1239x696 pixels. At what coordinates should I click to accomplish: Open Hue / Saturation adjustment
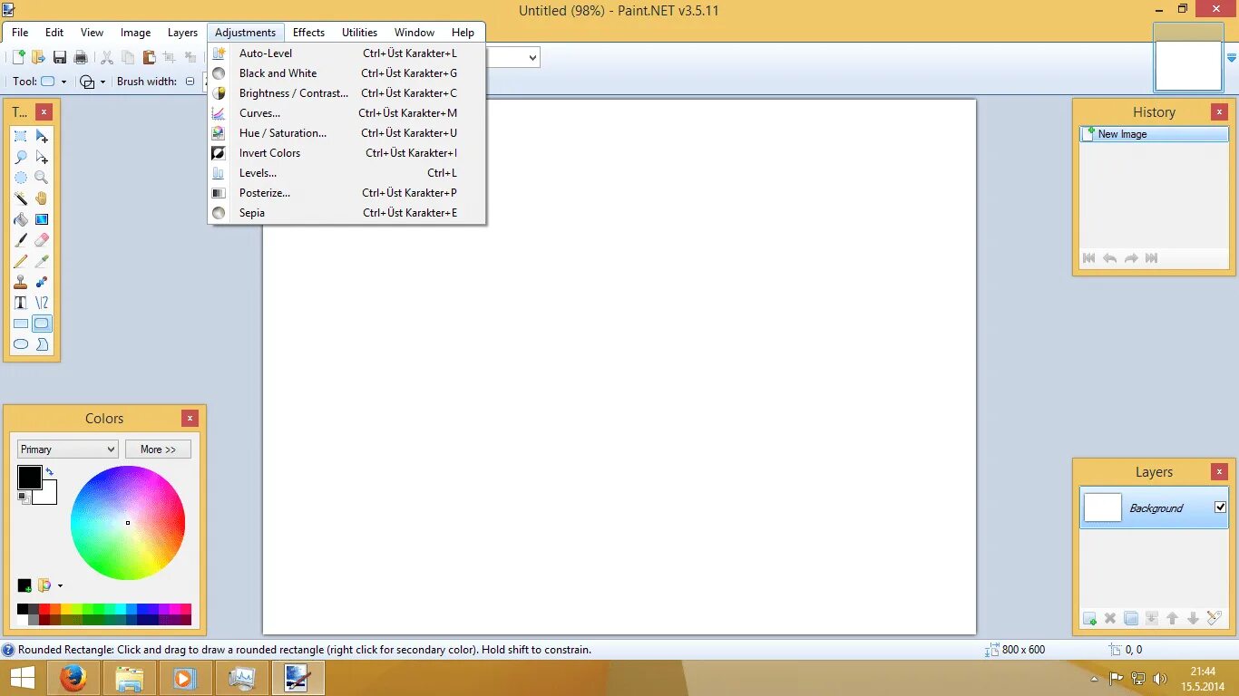click(346, 133)
